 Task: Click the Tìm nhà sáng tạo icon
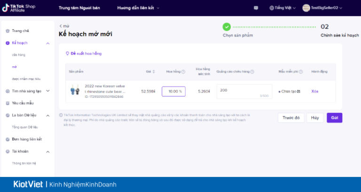coord(8,91)
